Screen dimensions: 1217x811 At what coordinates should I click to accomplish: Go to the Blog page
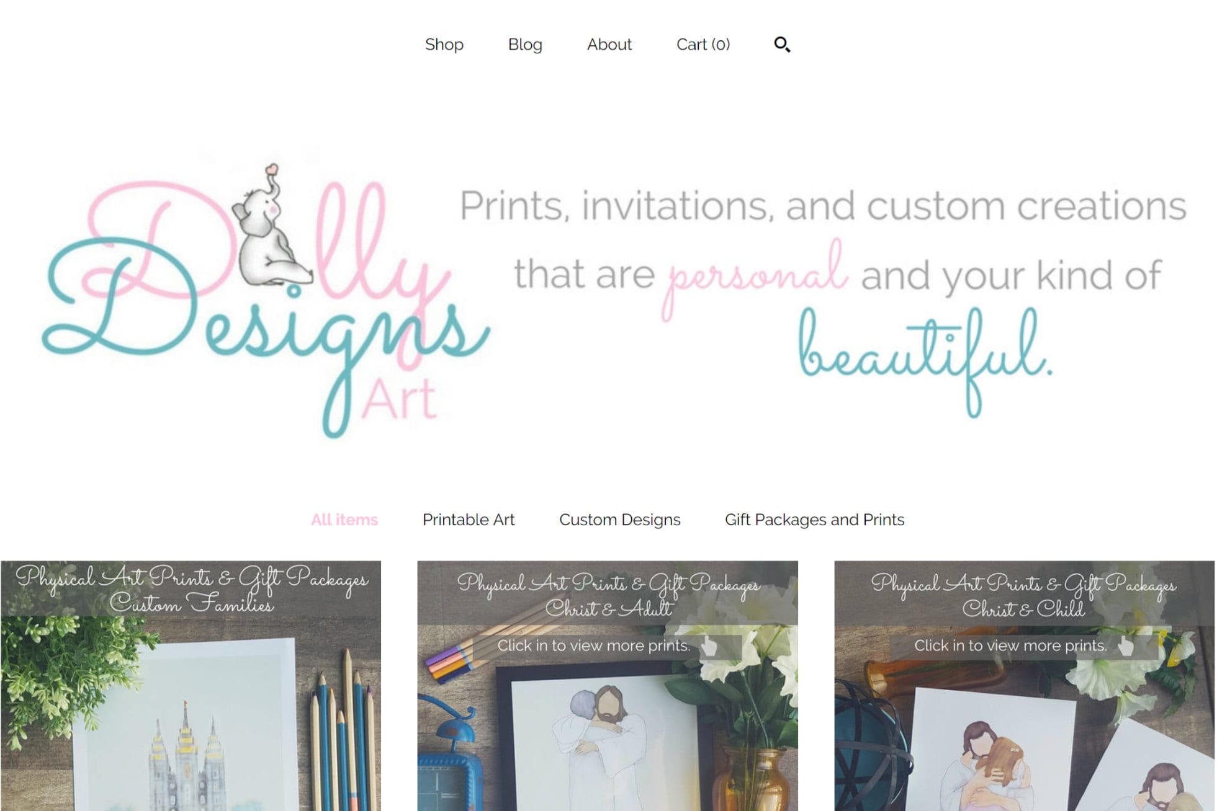click(525, 45)
